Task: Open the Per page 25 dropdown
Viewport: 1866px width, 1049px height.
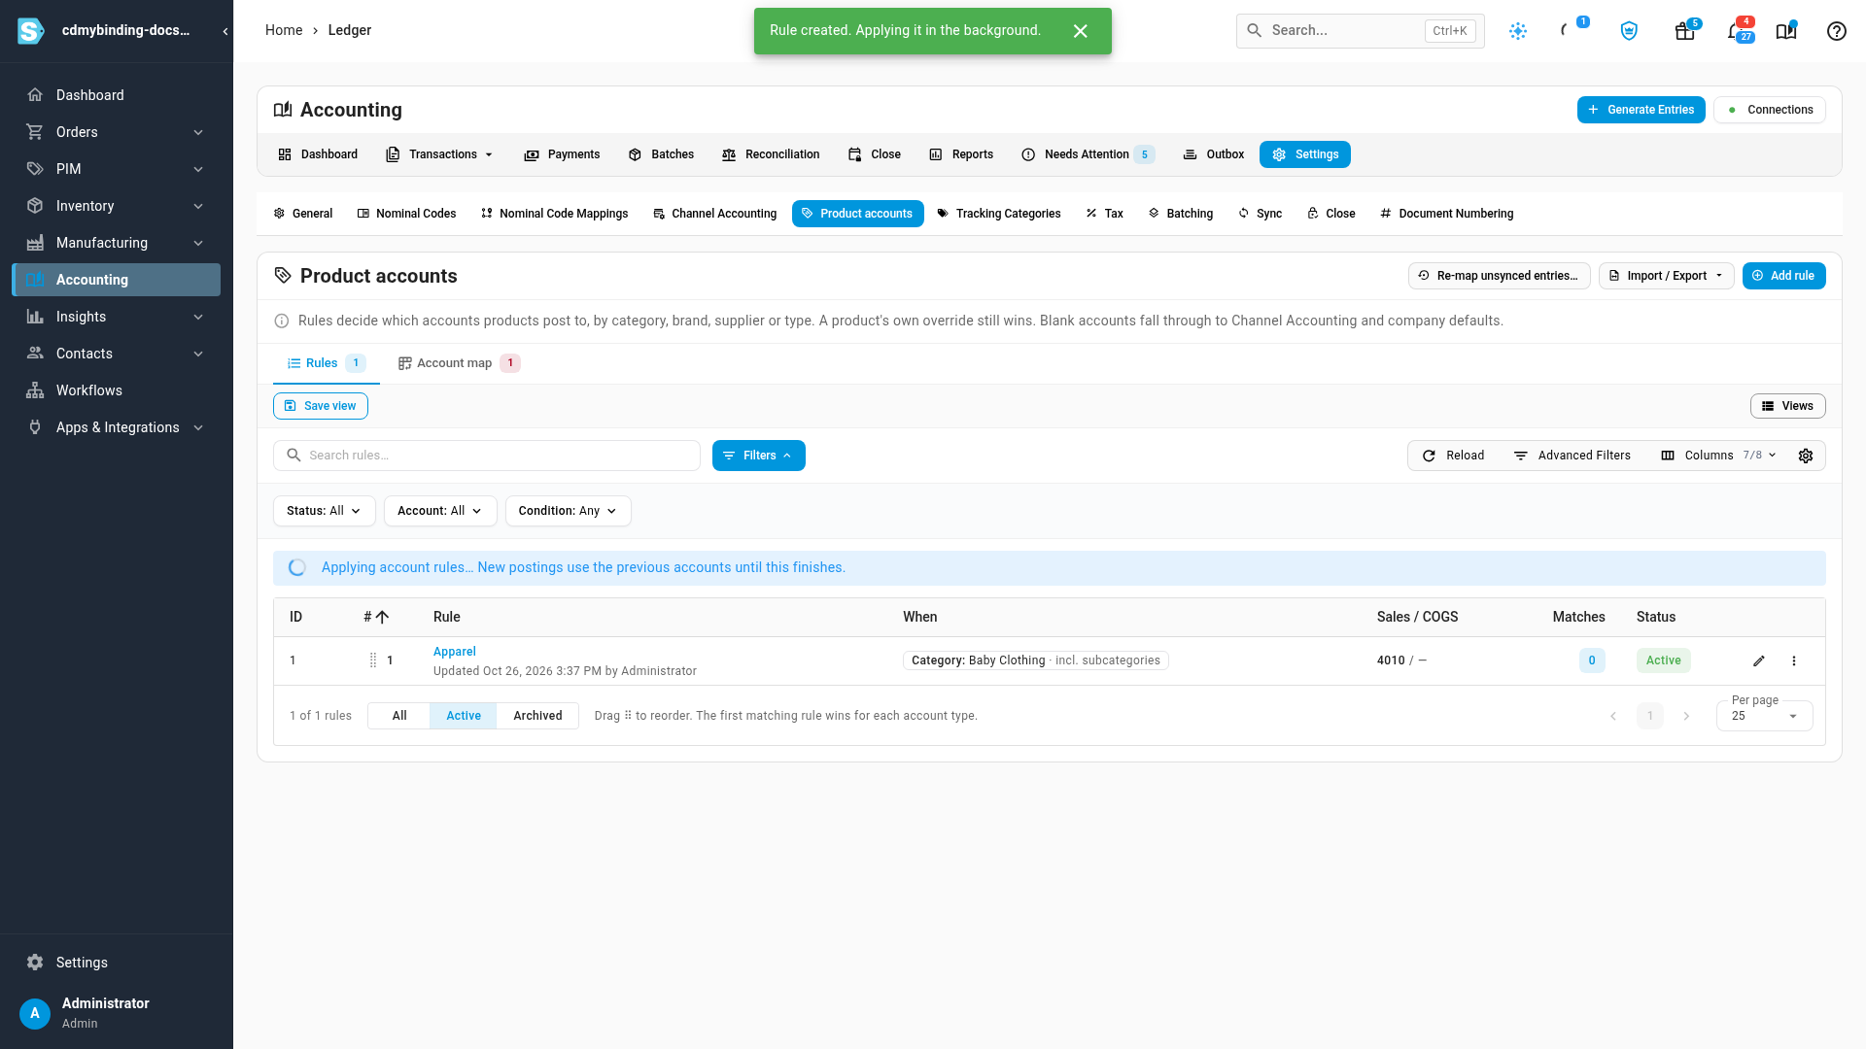Action: point(1764,716)
